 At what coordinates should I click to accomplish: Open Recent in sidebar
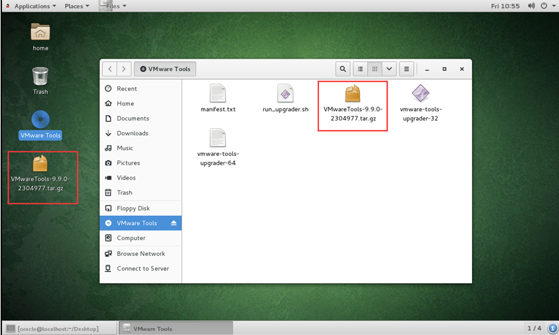pos(140,89)
